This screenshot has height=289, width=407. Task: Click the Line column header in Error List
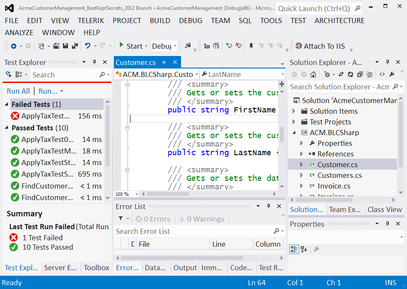click(x=231, y=244)
